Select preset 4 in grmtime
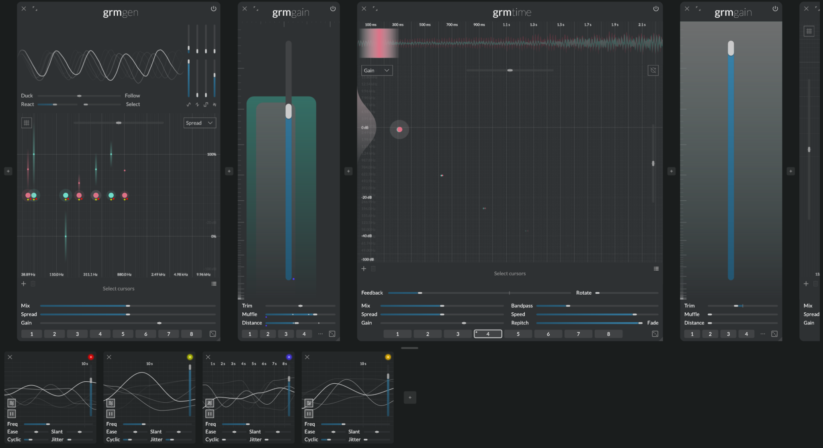Screen dimensions: 823x448 [x=488, y=334]
